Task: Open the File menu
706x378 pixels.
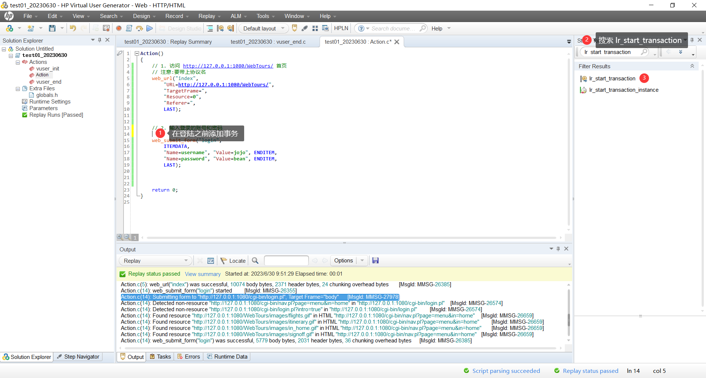Action: tap(31, 16)
